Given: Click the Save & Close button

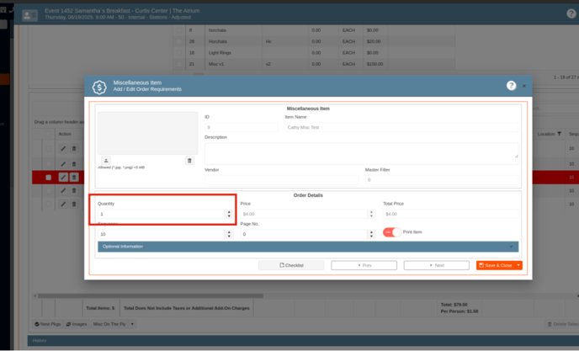Looking at the screenshot, I should coord(495,265).
